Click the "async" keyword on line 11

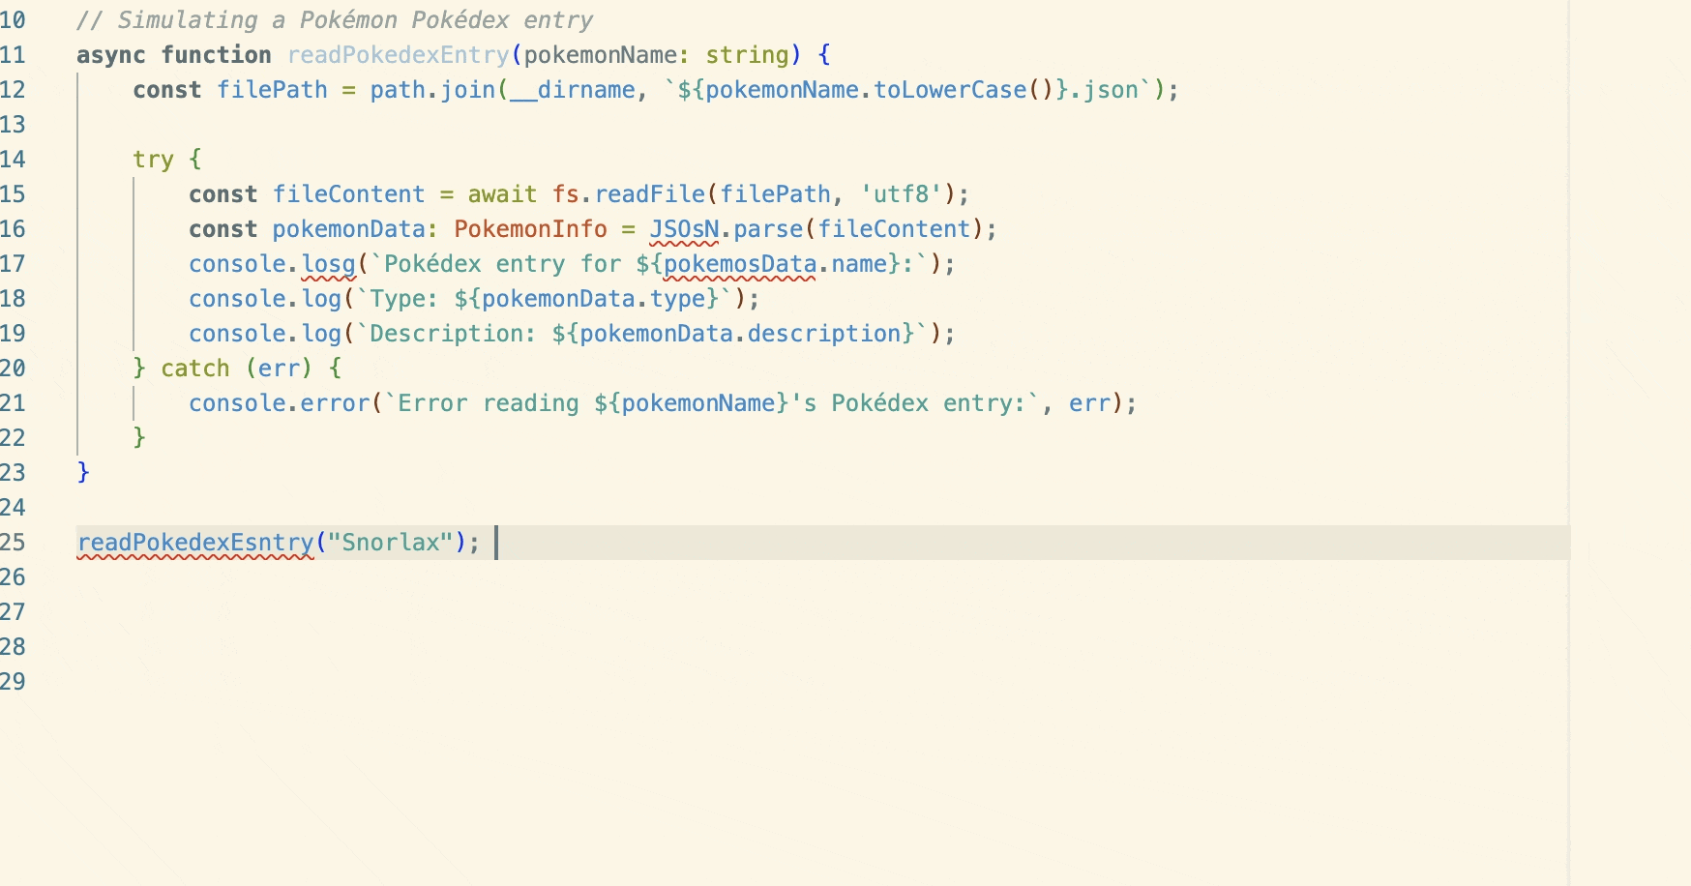tap(109, 55)
